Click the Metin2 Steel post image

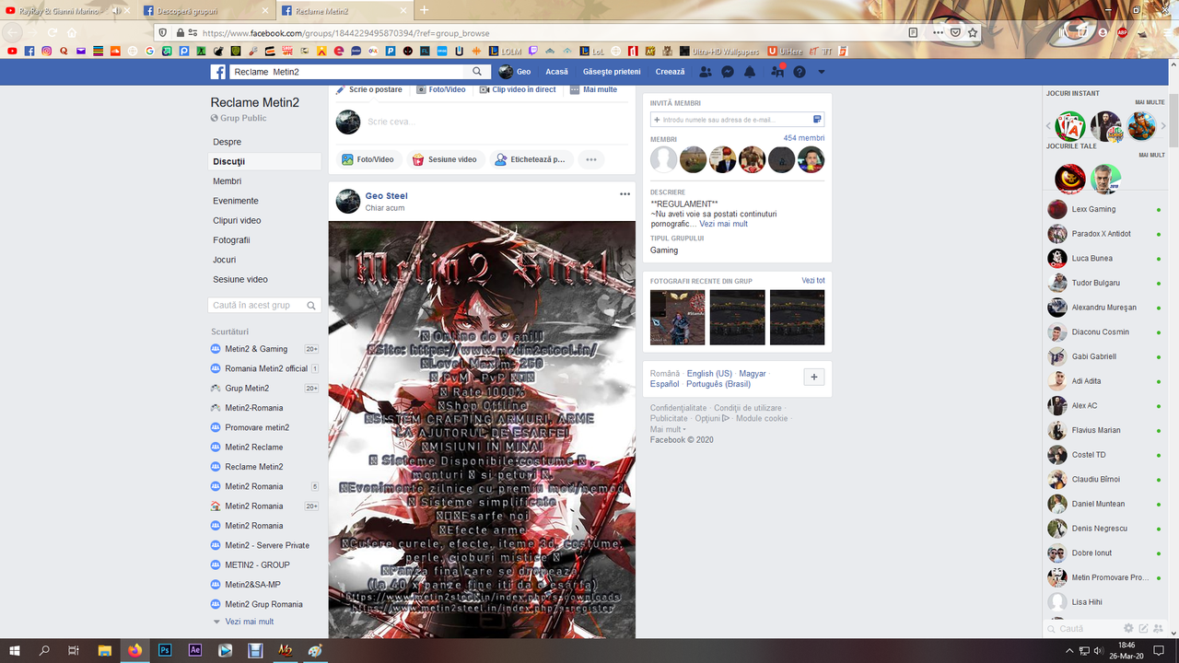(x=482, y=429)
